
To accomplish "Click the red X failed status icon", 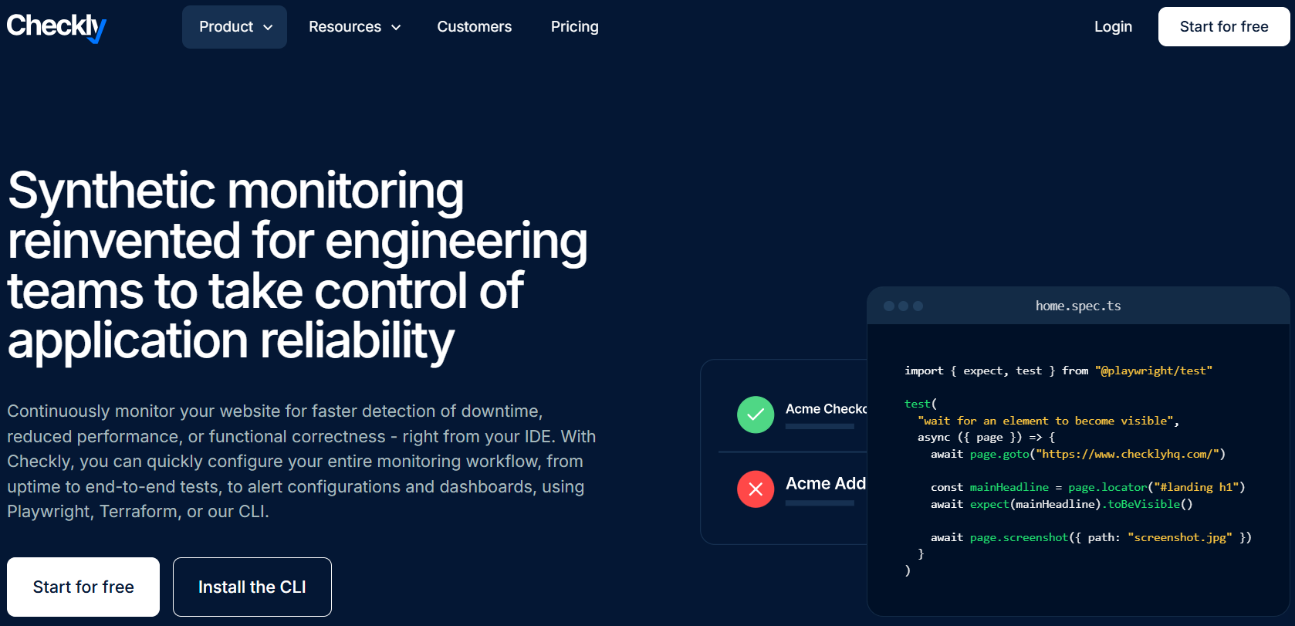I will 756,489.
